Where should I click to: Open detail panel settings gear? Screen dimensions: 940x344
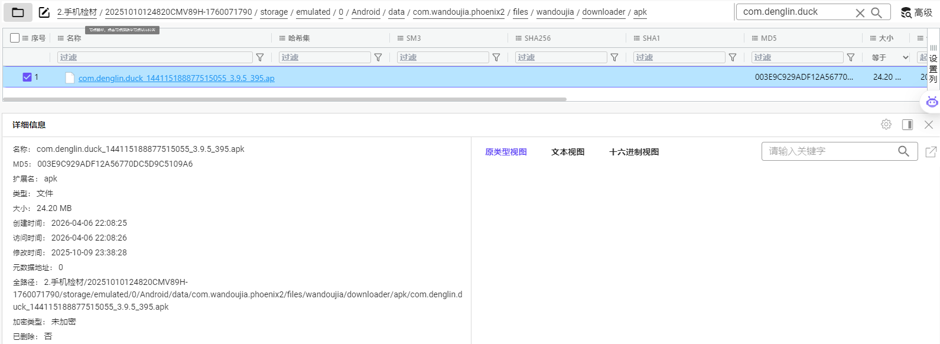click(886, 124)
